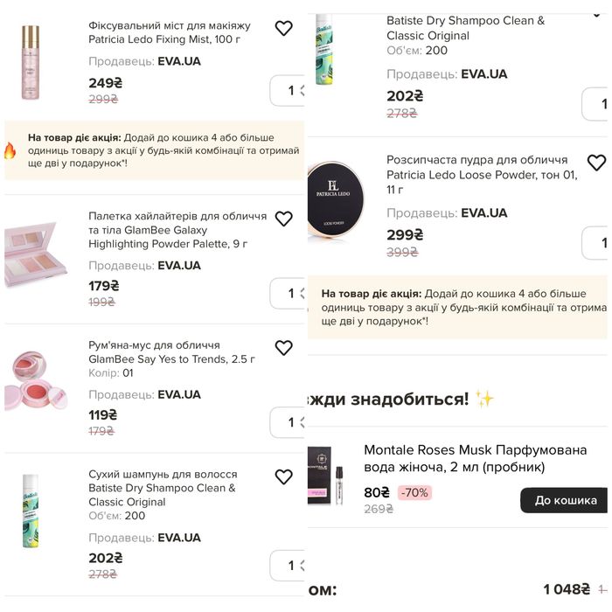Favorite Patricia Ledo Loose Powder
Viewport: 612px width, 612px height.
point(595,163)
